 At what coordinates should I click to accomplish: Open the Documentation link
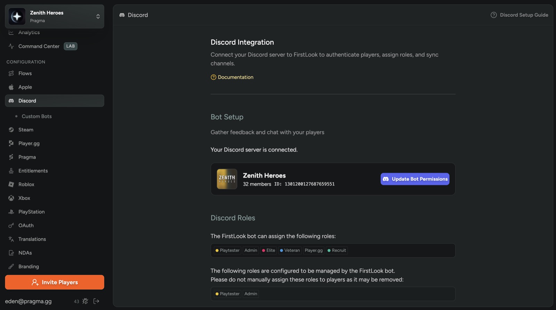(232, 77)
